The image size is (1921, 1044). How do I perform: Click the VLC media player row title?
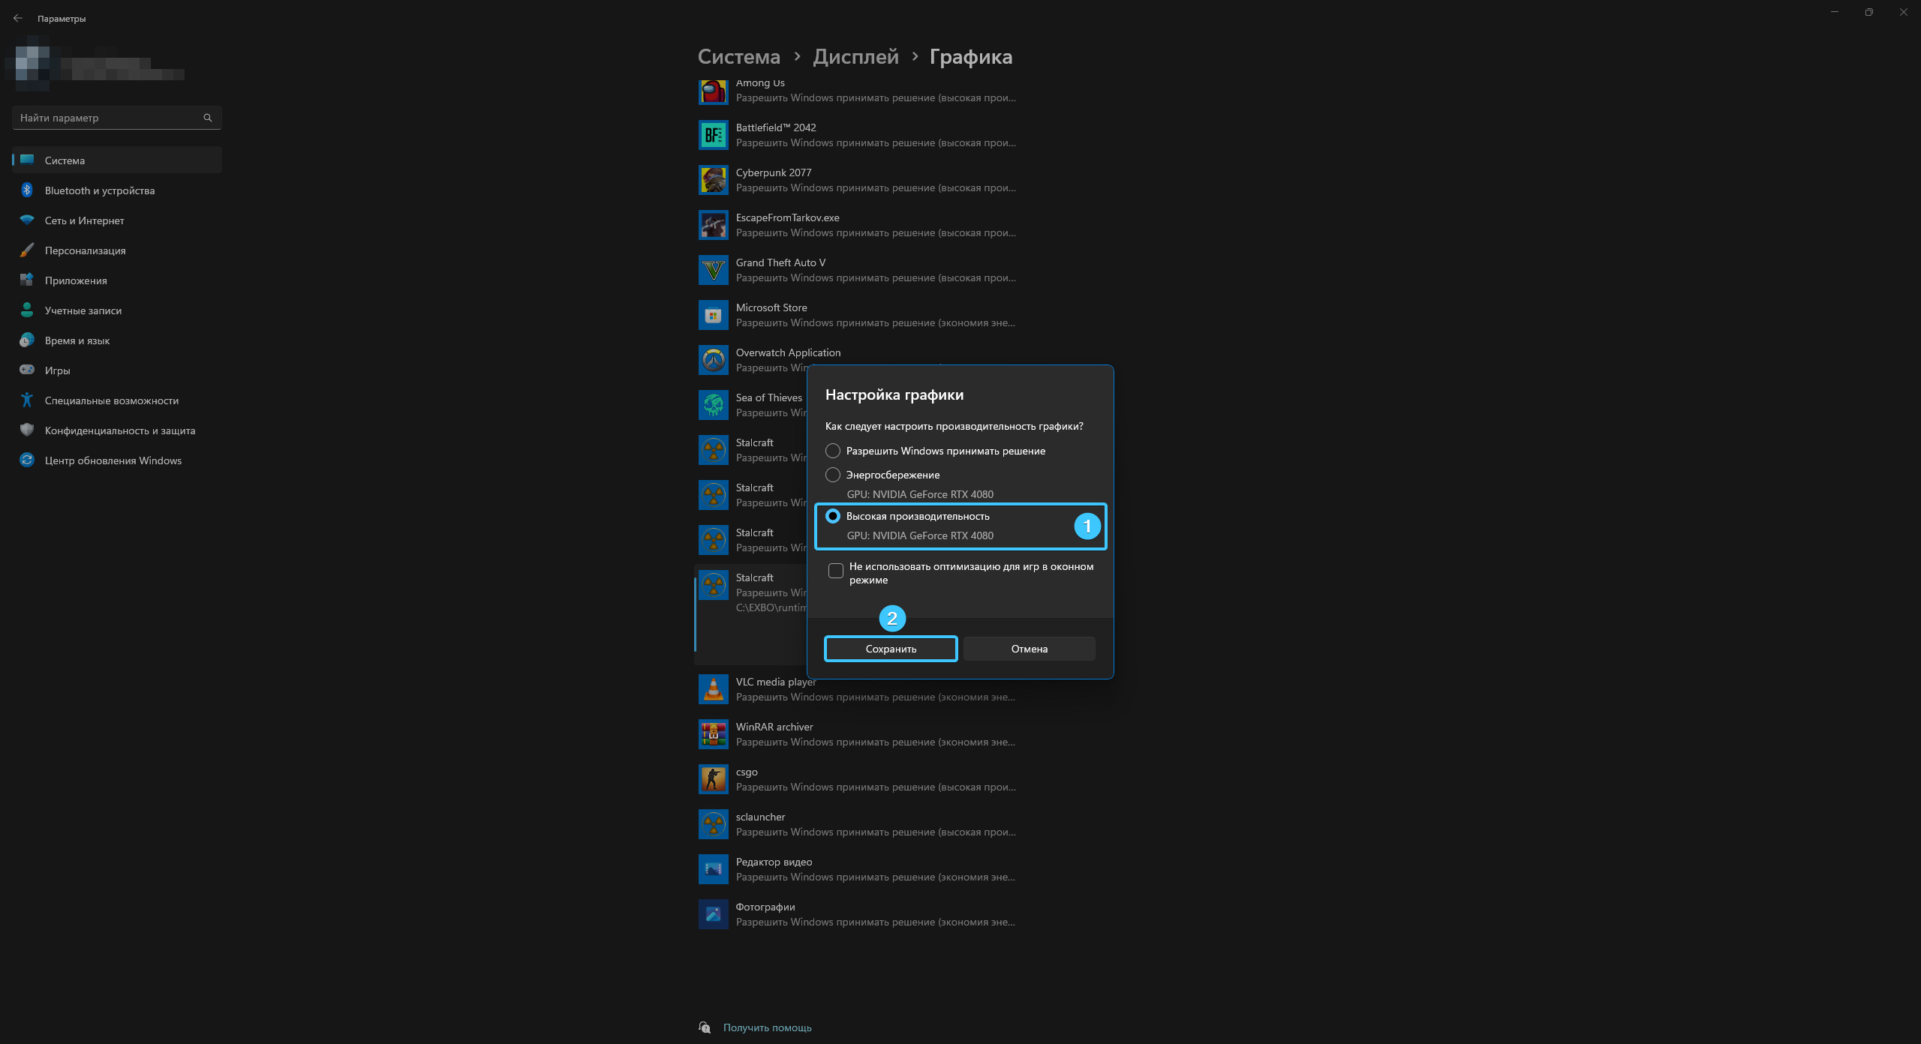click(776, 682)
